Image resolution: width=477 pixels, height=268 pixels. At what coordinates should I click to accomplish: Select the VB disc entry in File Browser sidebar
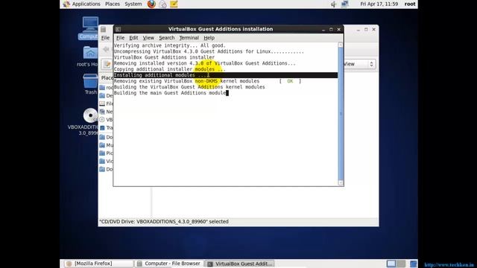[x=106, y=120]
